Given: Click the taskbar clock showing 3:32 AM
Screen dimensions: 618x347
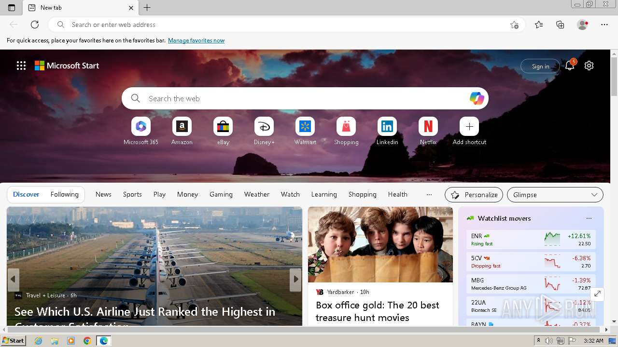Looking at the screenshot, I should (593, 341).
